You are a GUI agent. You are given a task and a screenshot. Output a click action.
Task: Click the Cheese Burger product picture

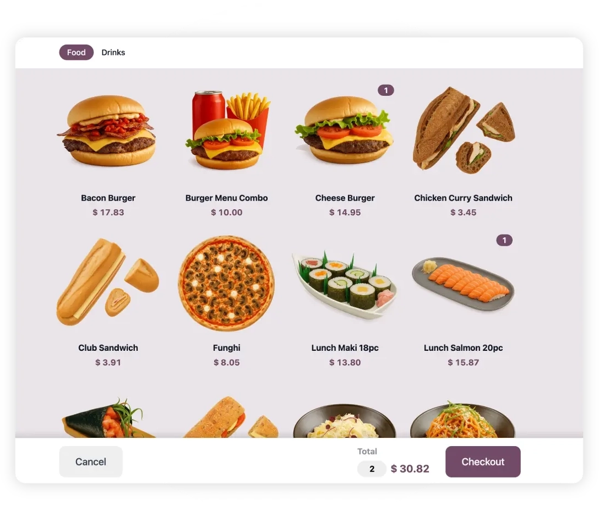(344, 130)
